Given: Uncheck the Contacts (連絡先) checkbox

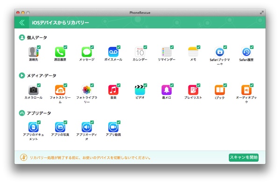Looking at the screenshot, I should [x=39, y=47].
